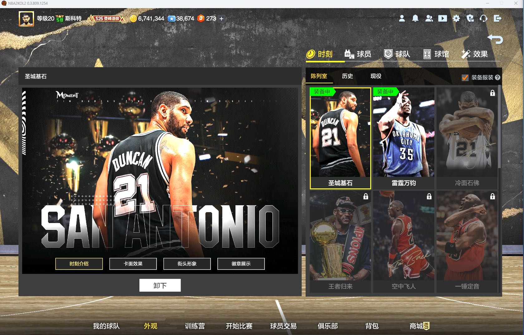Click the 商城 shop badge icon

click(x=426, y=326)
